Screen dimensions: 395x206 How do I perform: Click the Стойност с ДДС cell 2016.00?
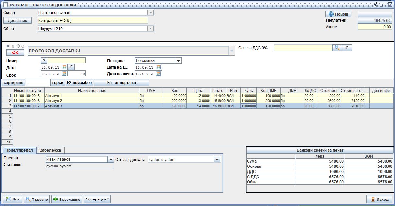click(x=353, y=106)
